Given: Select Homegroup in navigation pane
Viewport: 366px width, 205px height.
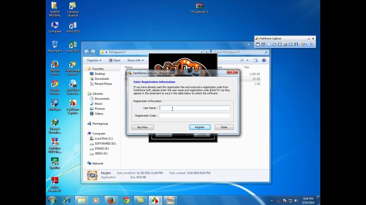Looking at the screenshot, I should 100,124.
